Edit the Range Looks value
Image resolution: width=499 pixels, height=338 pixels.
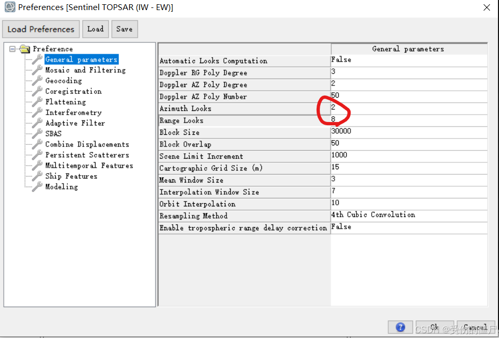tap(409, 120)
